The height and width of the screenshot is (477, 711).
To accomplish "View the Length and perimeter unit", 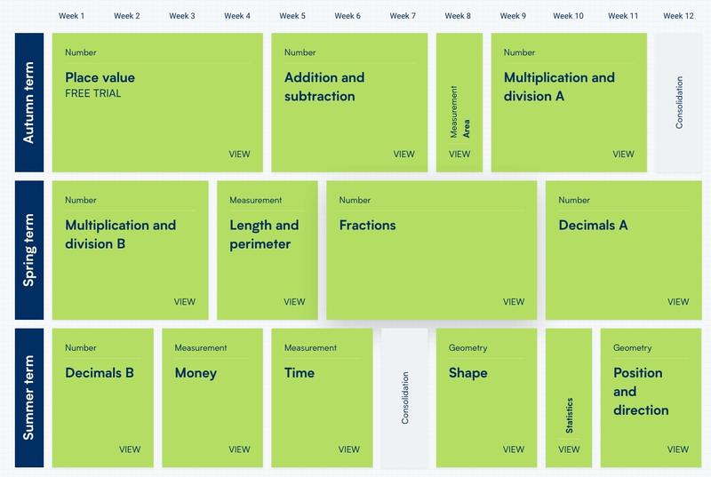I will pos(294,302).
